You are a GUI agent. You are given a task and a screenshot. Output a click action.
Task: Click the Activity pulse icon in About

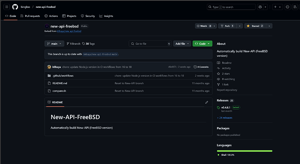[x=218, y=68]
